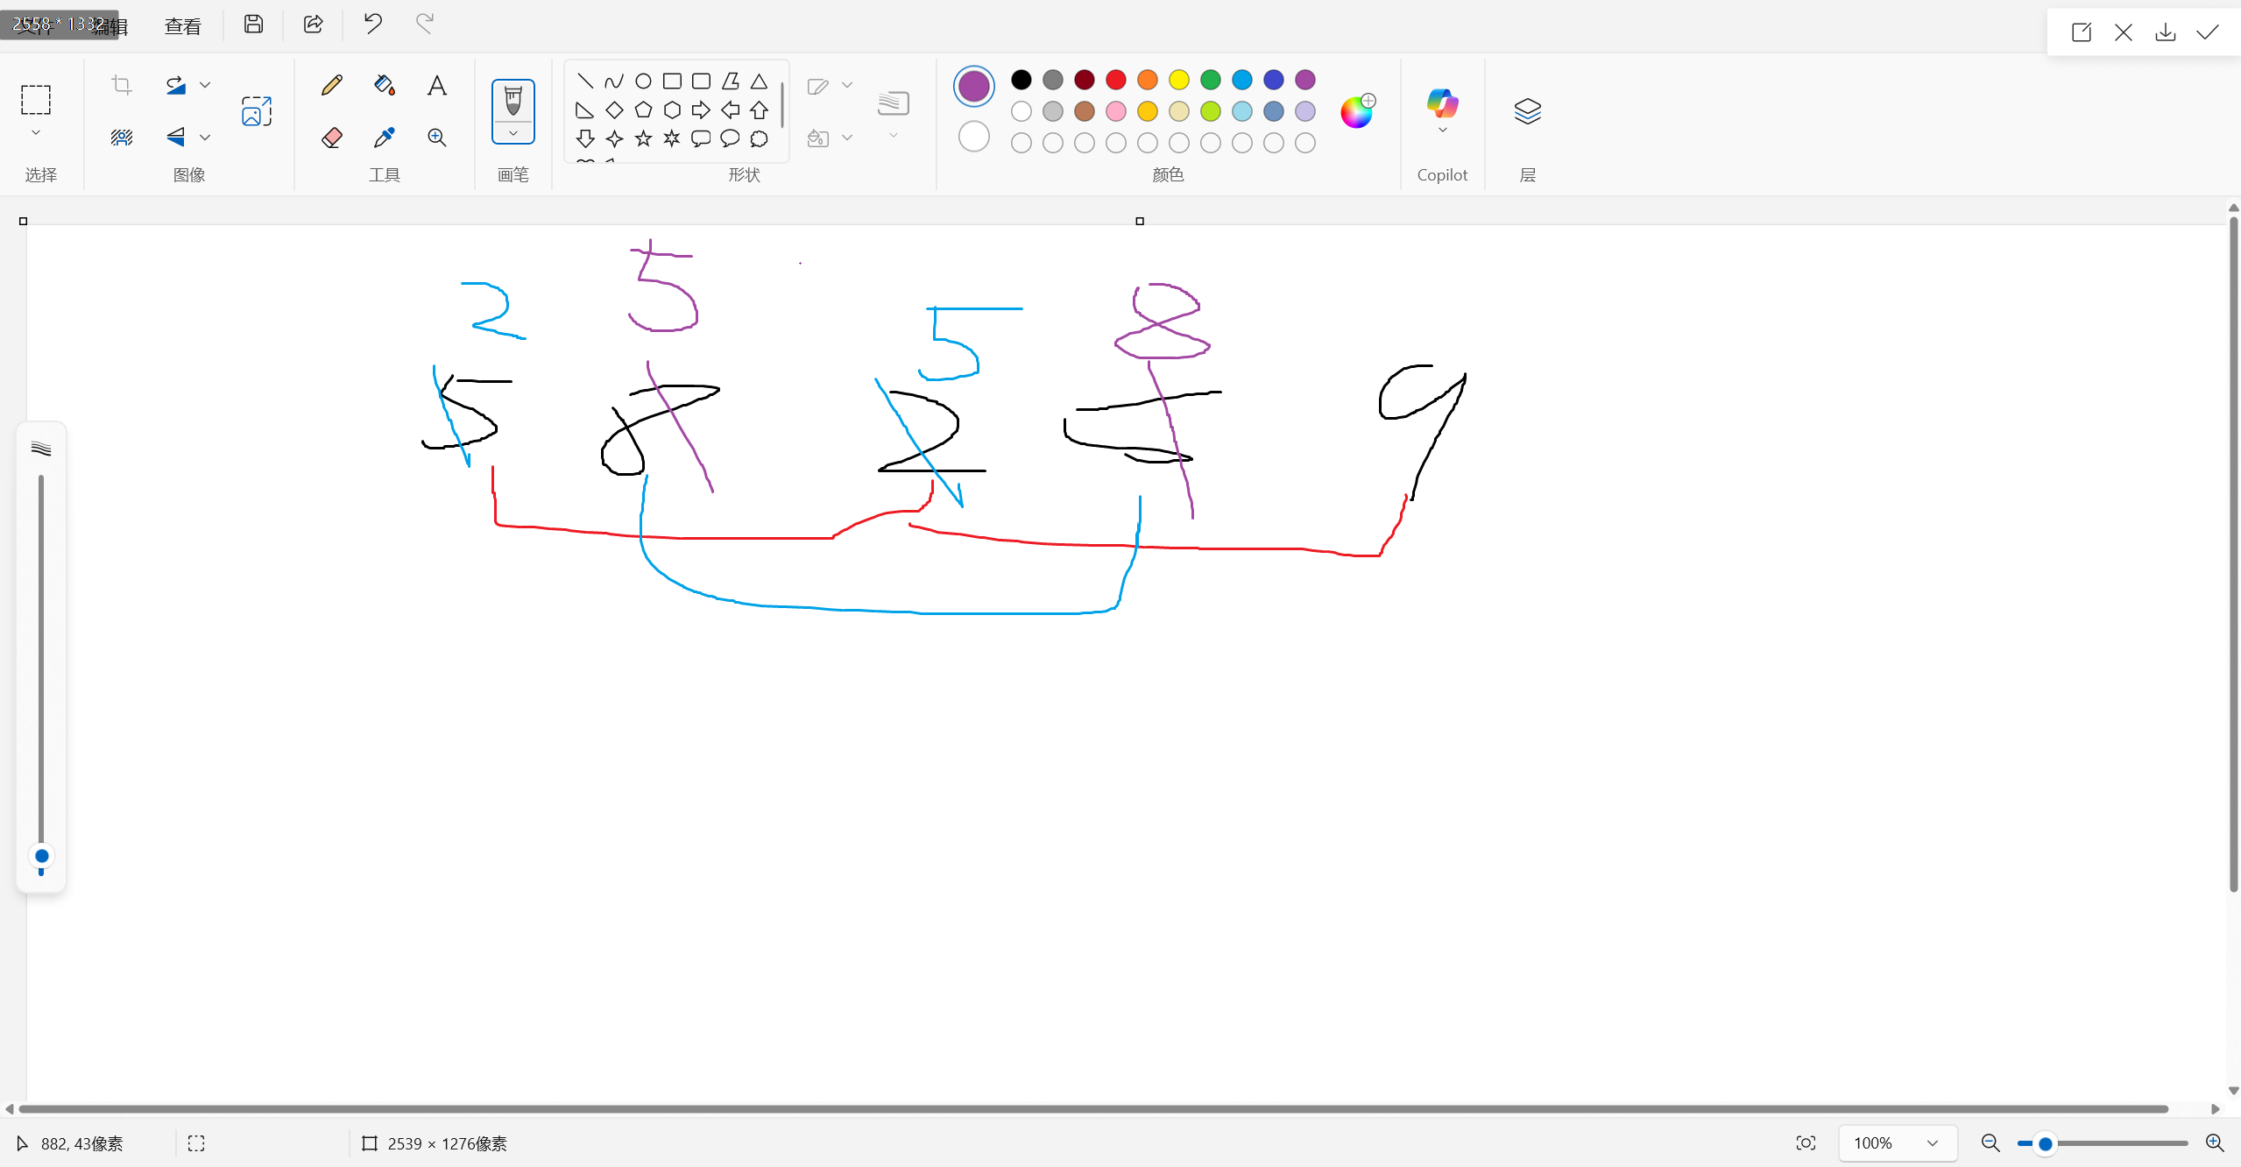Viewport: 2241px width, 1167px height.
Task: Select the Pencil tool
Action: 331,85
